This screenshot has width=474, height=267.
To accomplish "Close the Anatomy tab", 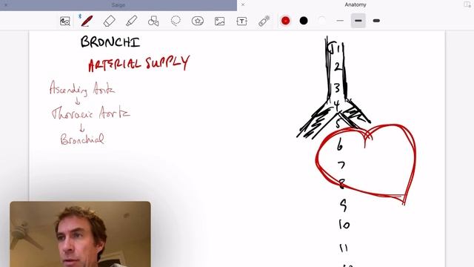I will tap(243, 4).
